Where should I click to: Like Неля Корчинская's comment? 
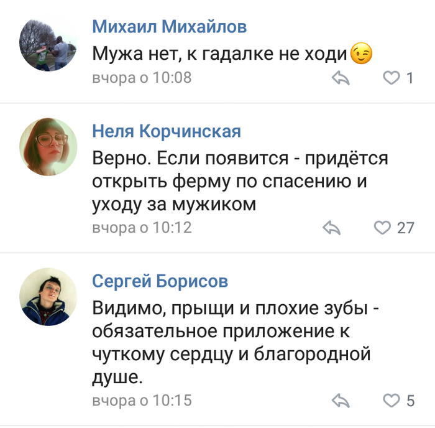tap(382, 228)
